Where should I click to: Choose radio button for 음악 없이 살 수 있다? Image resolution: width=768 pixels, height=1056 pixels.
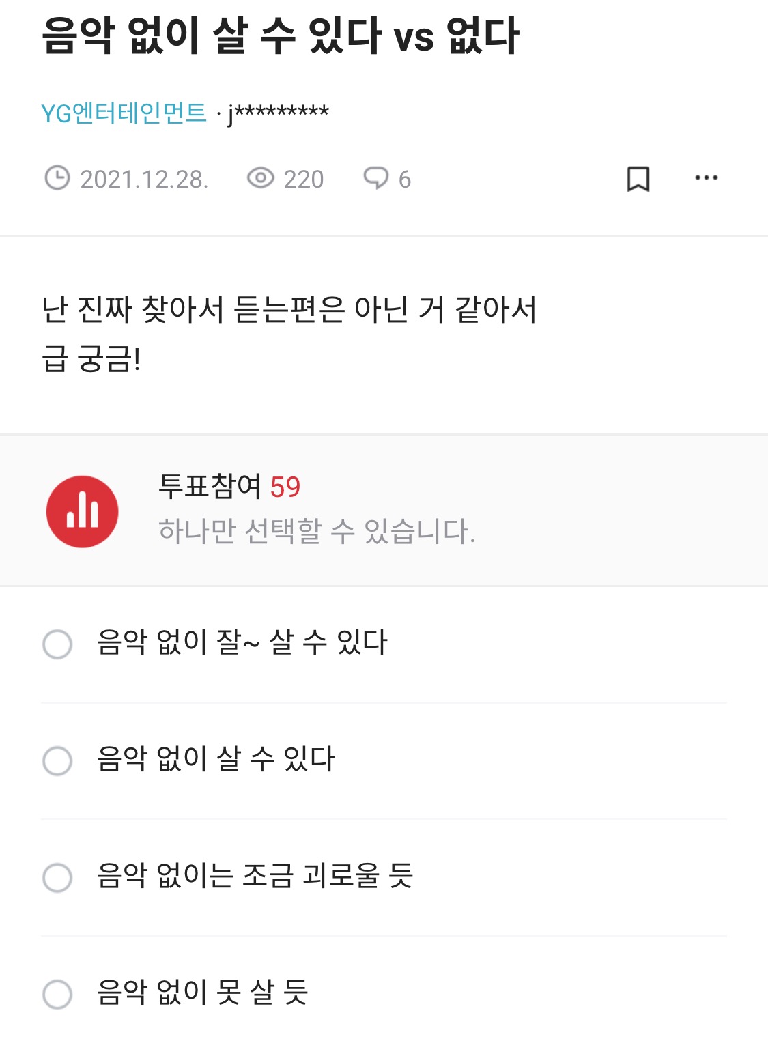57,760
